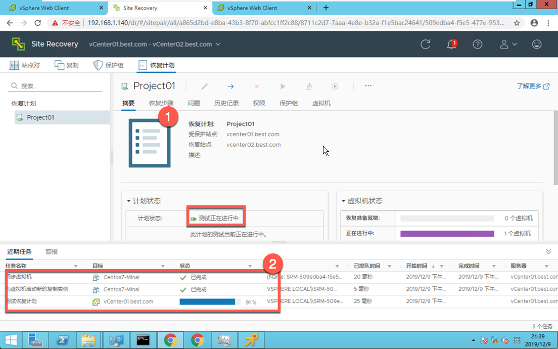The image size is (558, 349).
Task: Open a new browser tab
Action: pos(326,8)
